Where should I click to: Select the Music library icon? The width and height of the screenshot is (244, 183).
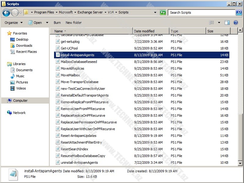(x=13, y=76)
